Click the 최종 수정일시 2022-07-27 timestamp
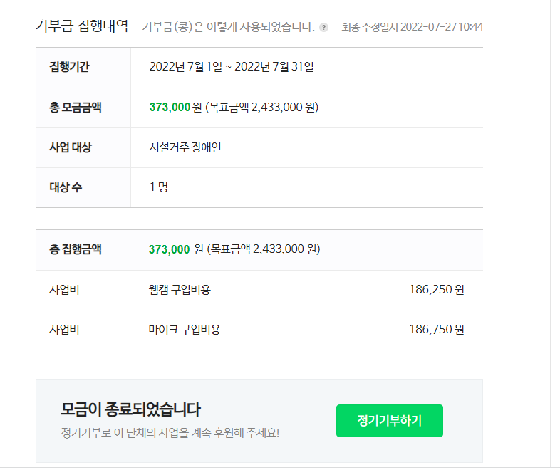 pyautogui.click(x=412, y=27)
